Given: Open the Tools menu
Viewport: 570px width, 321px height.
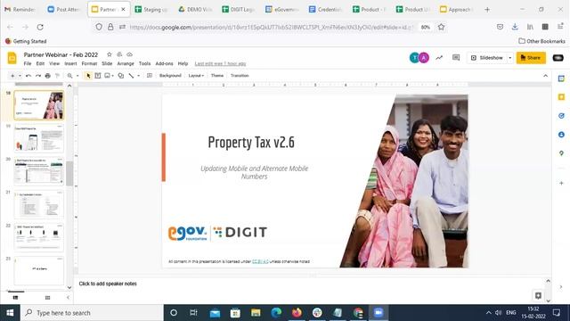Looking at the screenshot, I should [x=144, y=63].
